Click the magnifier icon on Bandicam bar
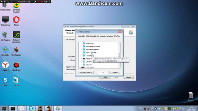The image size is (198, 111). [x=8, y=2]
